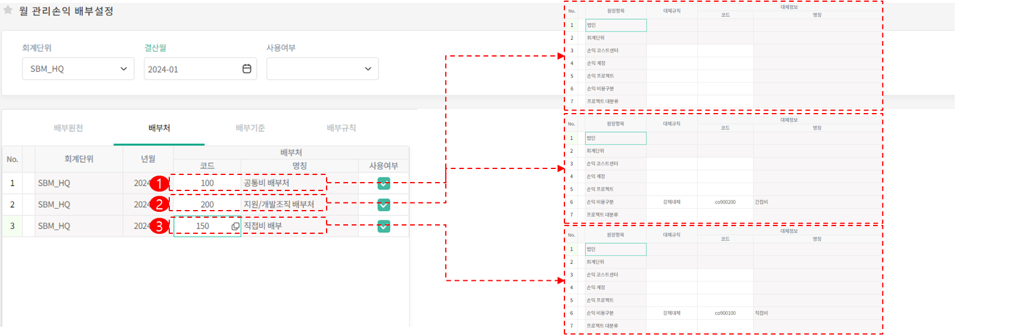Click the red number 1 badge
This screenshot has height=335, width=1012.
pos(159,183)
